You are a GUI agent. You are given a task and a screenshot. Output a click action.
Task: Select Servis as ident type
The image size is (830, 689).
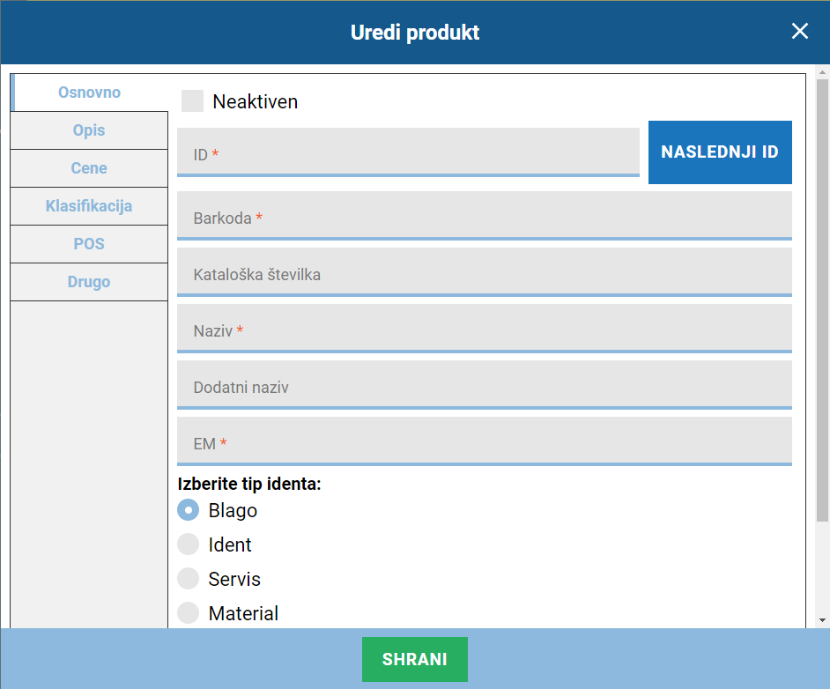[x=189, y=579]
